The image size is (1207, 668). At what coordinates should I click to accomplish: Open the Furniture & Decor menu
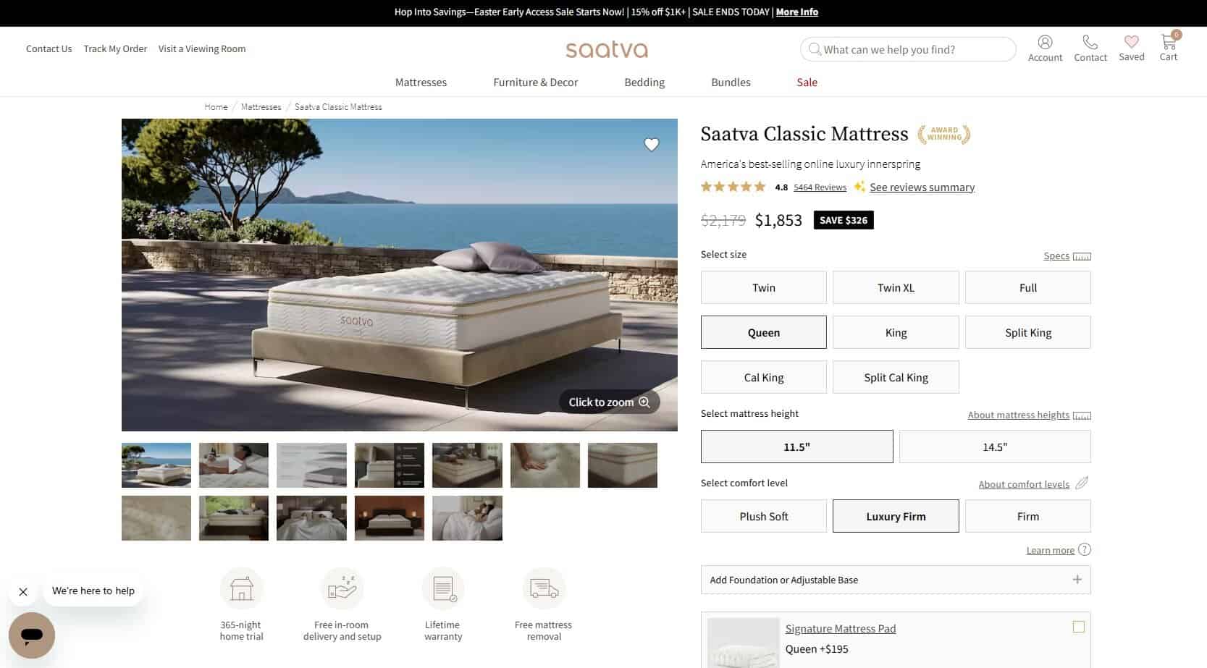(x=535, y=83)
